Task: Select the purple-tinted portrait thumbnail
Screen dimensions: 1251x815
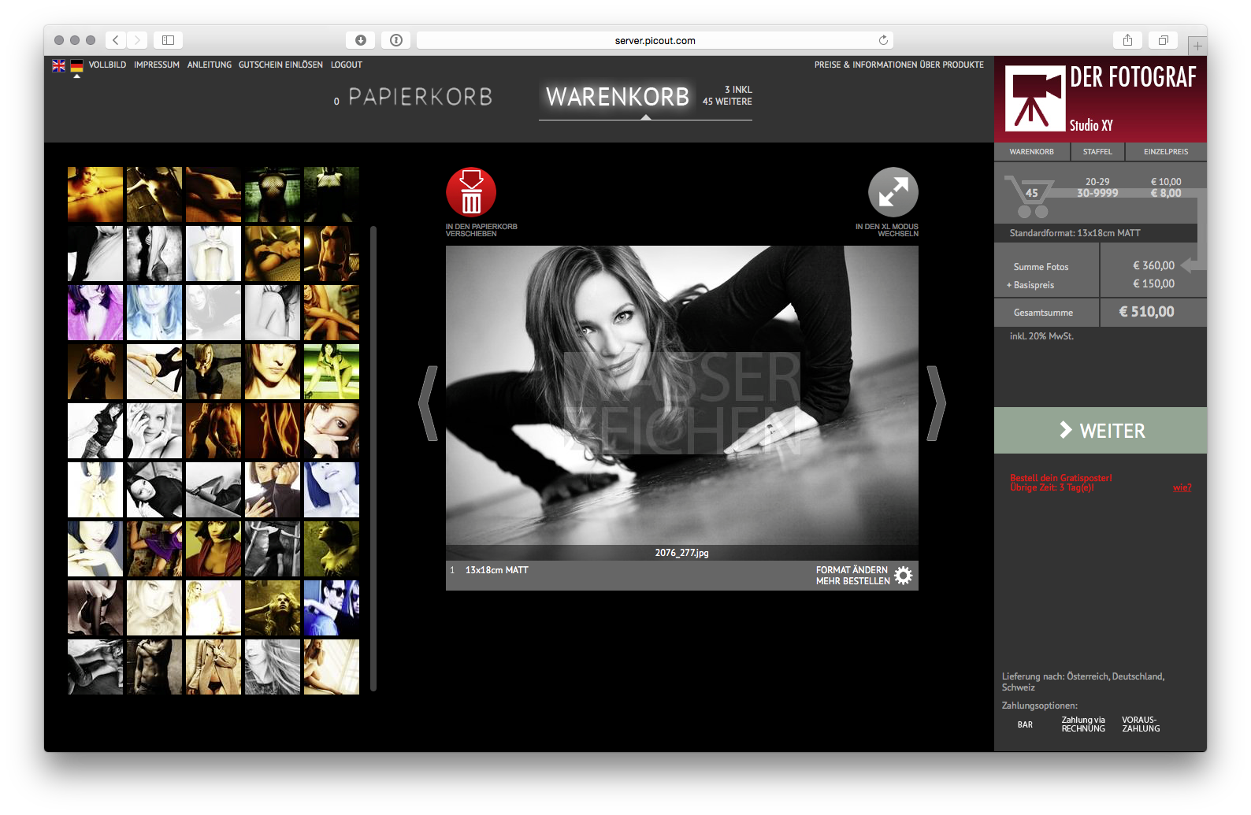Action: (95, 313)
